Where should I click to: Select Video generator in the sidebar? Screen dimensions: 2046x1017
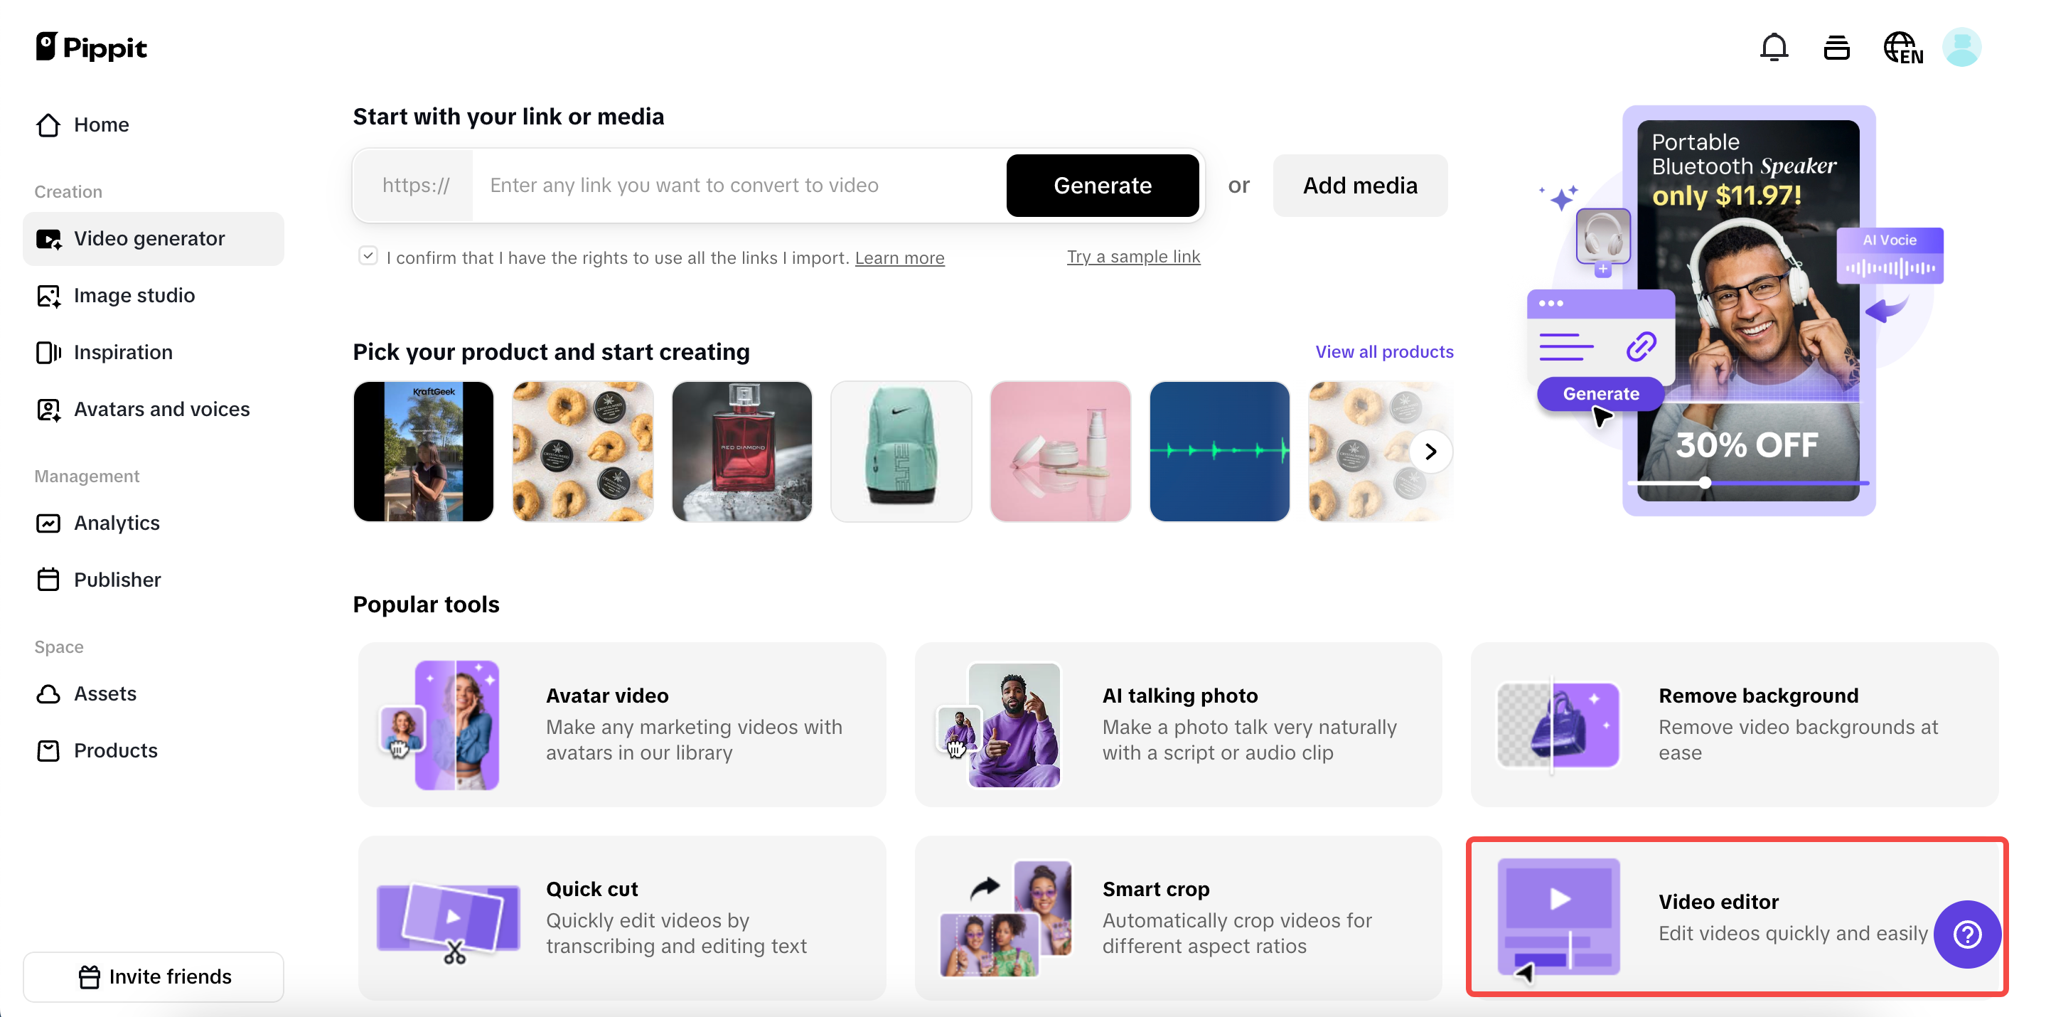[149, 238]
